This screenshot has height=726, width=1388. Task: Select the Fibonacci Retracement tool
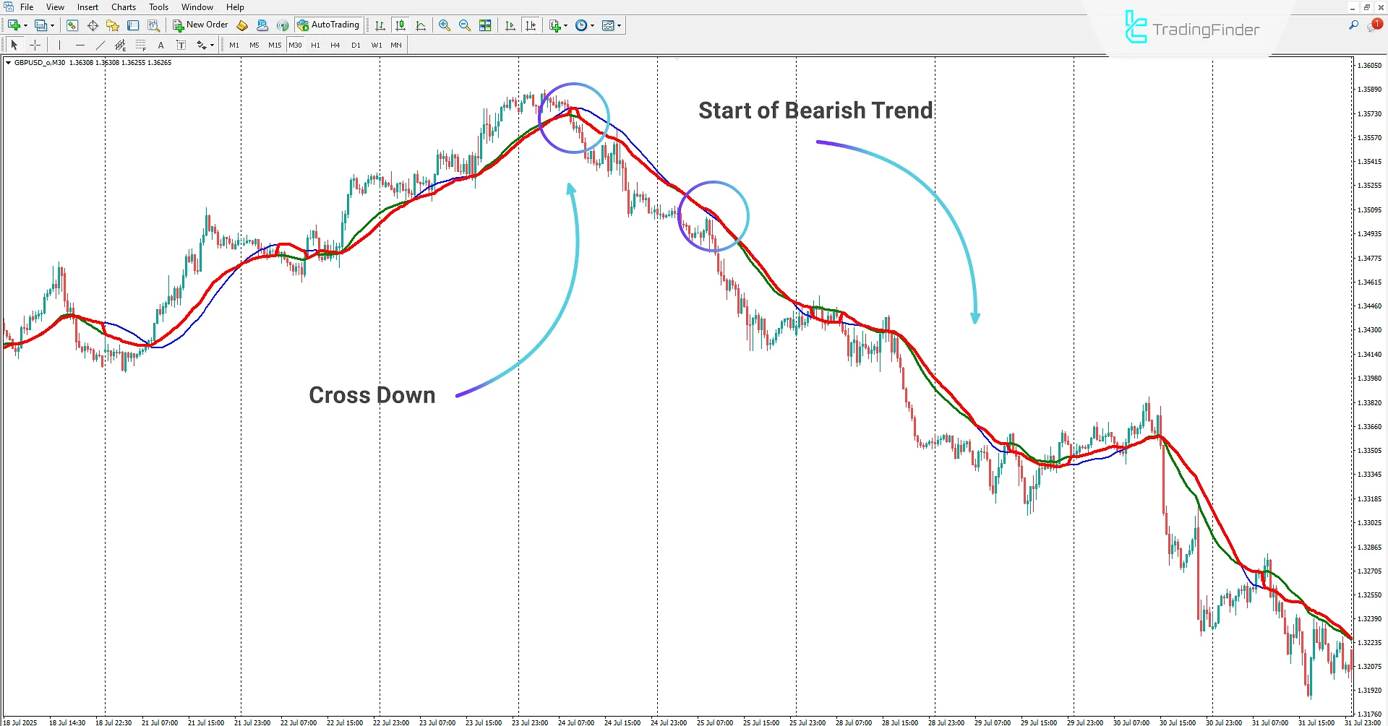tap(142, 45)
